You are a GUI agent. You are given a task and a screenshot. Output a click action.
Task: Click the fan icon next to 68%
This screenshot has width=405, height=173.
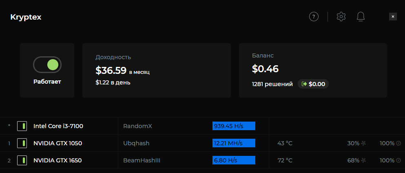pos(364,160)
